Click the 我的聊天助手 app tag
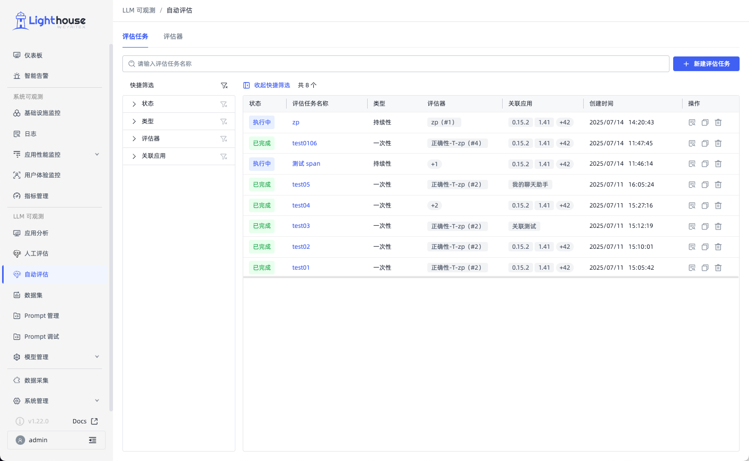The width and height of the screenshot is (749, 461). pyautogui.click(x=530, y=185)
